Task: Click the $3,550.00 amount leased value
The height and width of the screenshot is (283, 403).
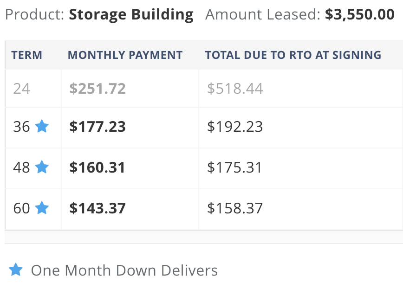Action: tap(359, 14)
